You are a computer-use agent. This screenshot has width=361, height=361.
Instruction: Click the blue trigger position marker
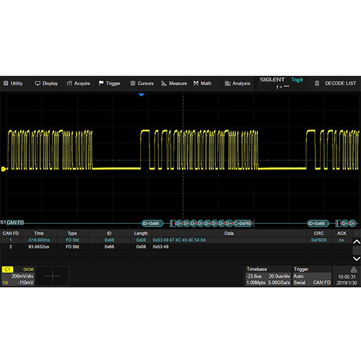click(142, 95)
